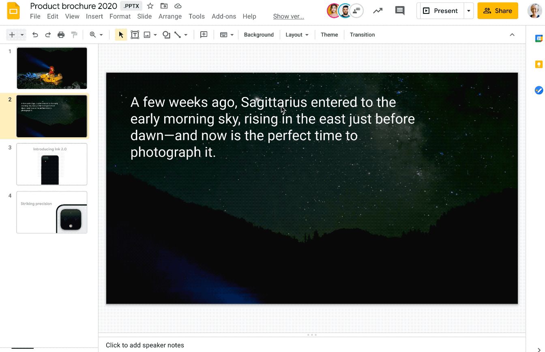Click the undo arrow icon
This screenshot has width=545, height=352.
(35, 35)
